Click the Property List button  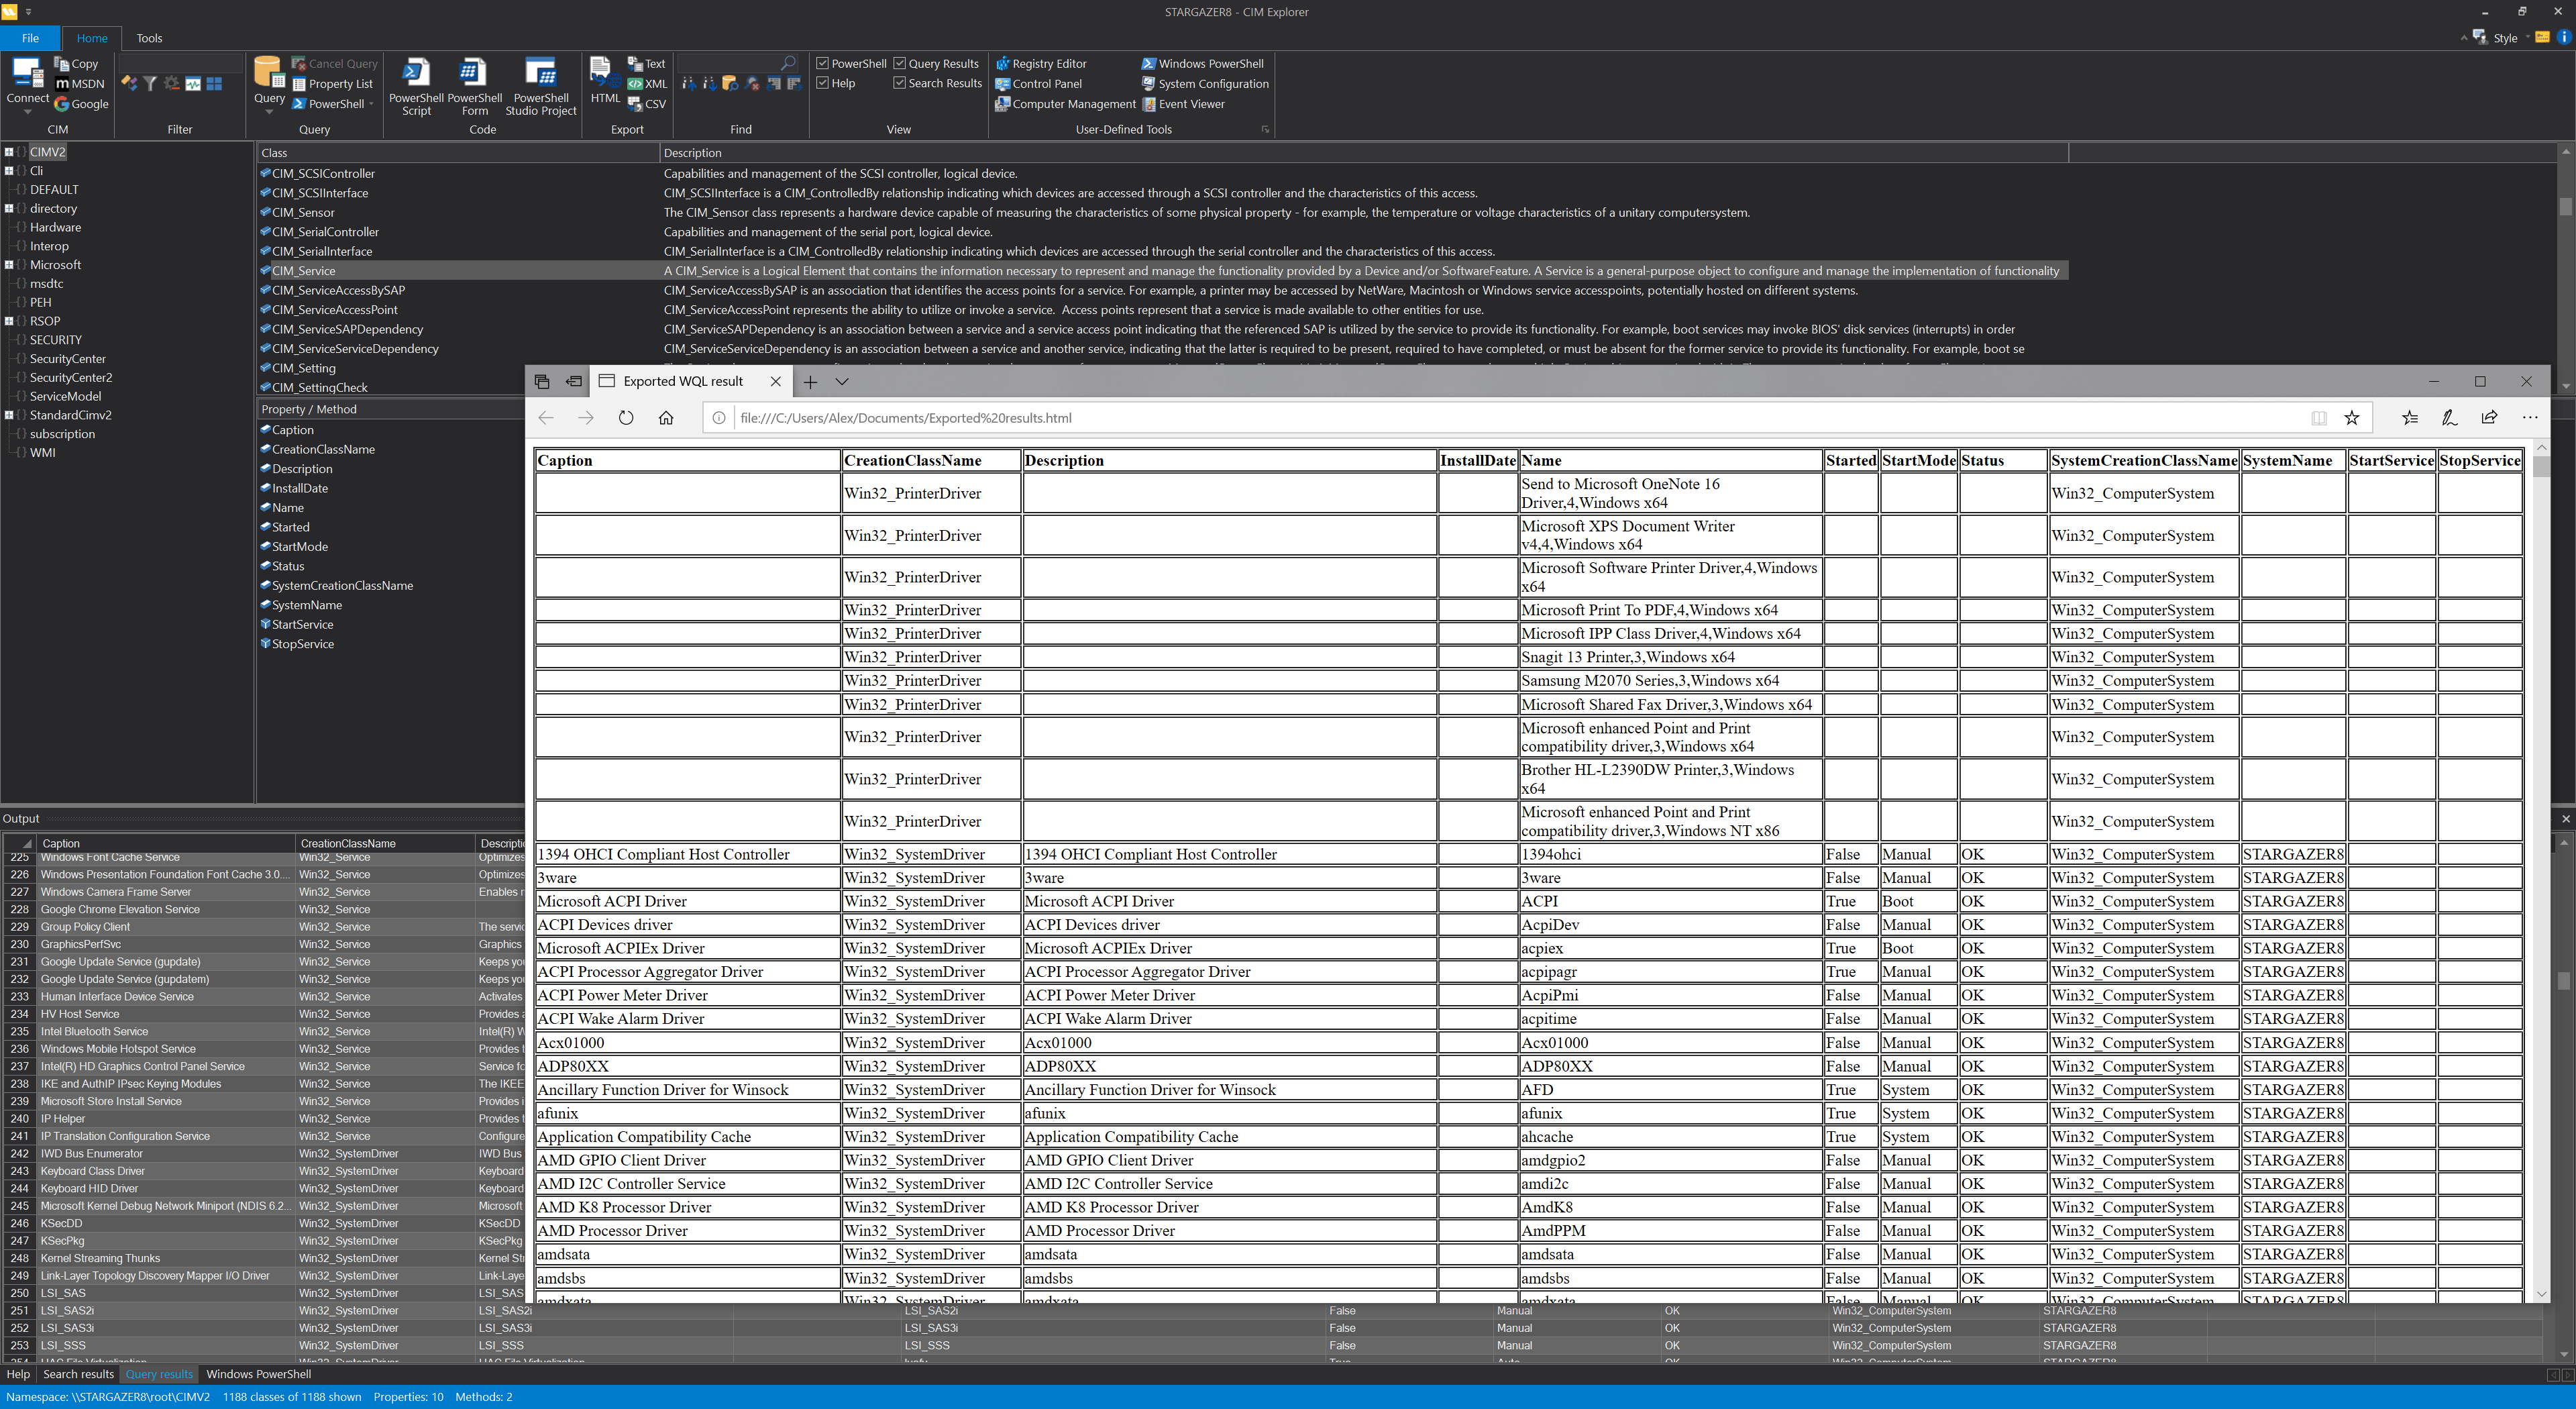pyautogui.click(x=333, y=84)
